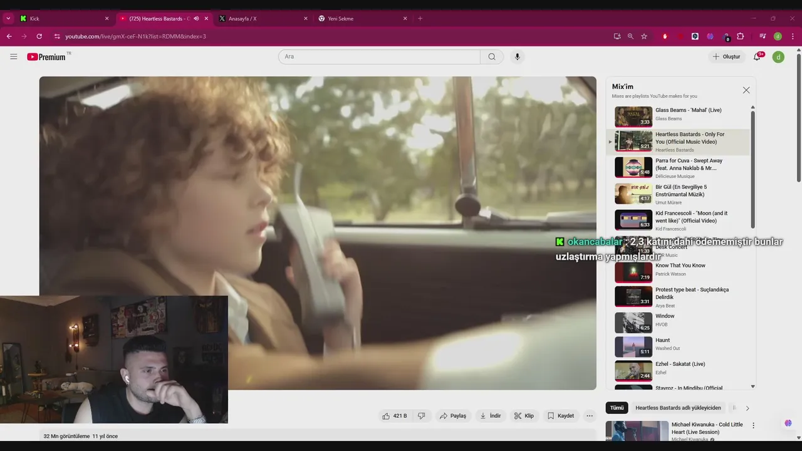The width and height of the screenshot is (802, 451).
Task: Start voice search with microphone icon
Action: [x=517, y=56]
